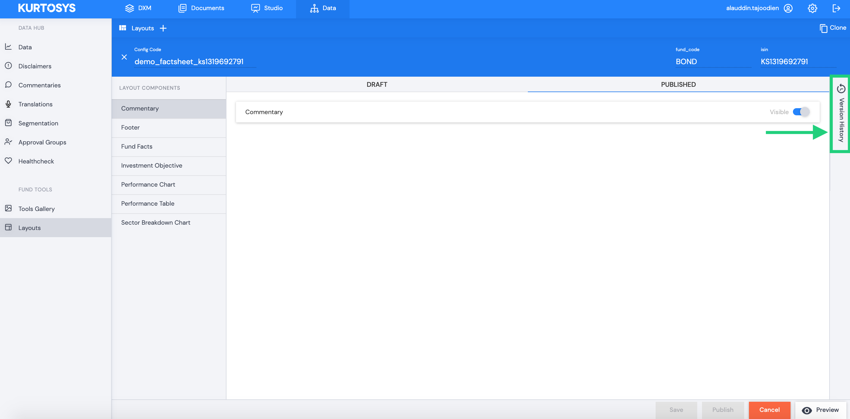
Task: Switch to the DRAFT tab
Action: tap(377, 84)
